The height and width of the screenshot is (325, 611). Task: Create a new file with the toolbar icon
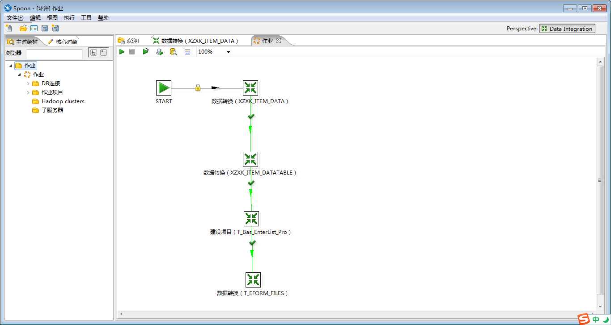pyautogui.click(x=9, y=28)
